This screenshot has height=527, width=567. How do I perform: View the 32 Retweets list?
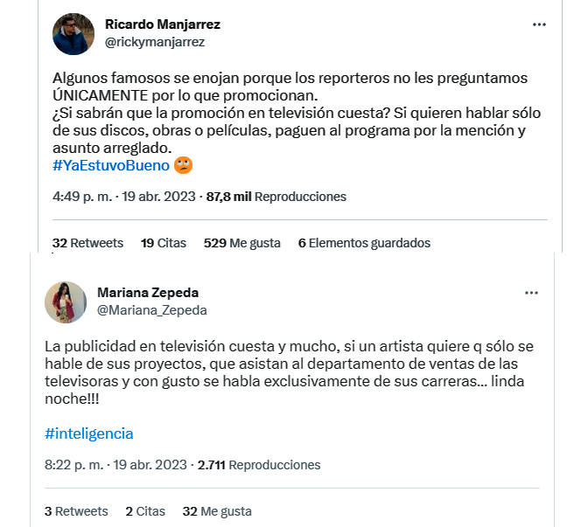point(88,243)
